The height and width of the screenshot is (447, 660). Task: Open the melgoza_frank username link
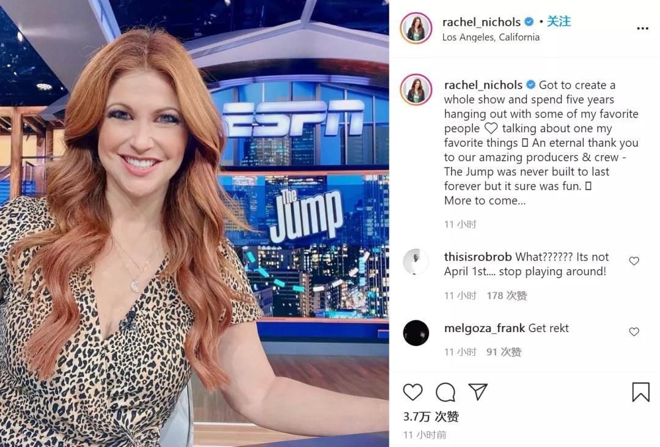click(x=485, y=328)
